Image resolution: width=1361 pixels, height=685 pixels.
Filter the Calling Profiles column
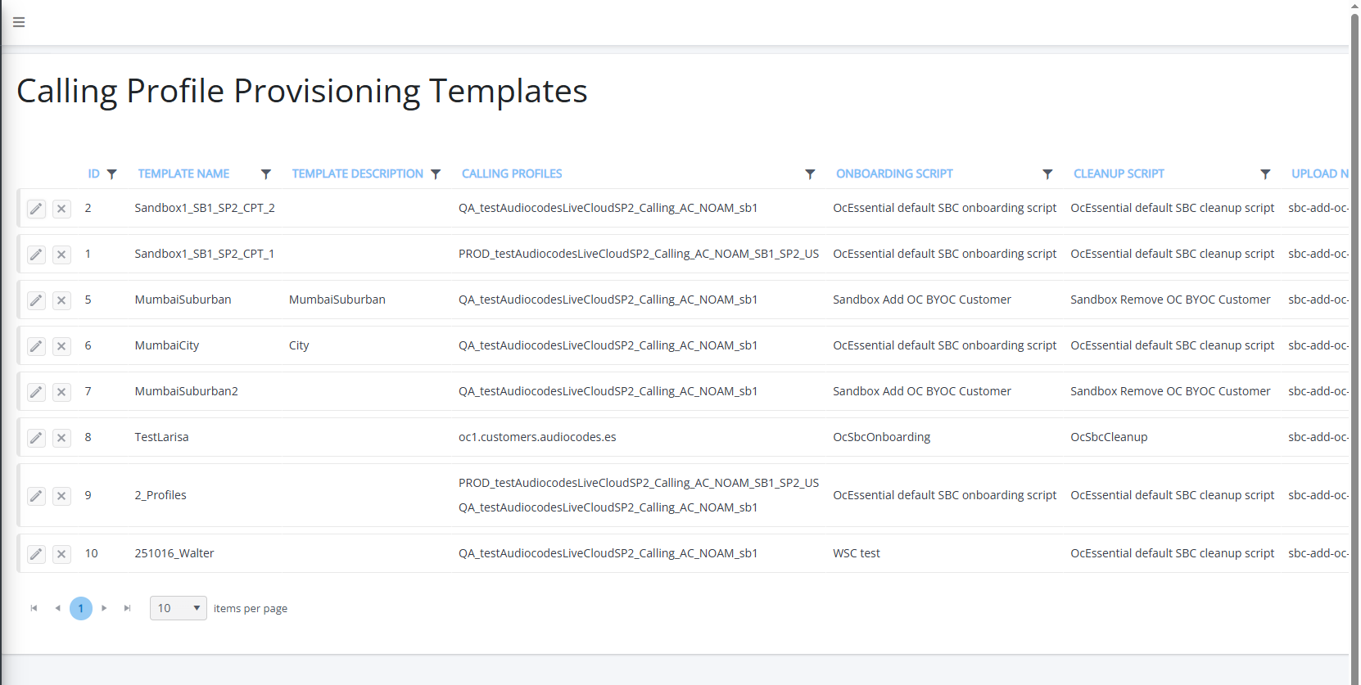click(810, 174)
